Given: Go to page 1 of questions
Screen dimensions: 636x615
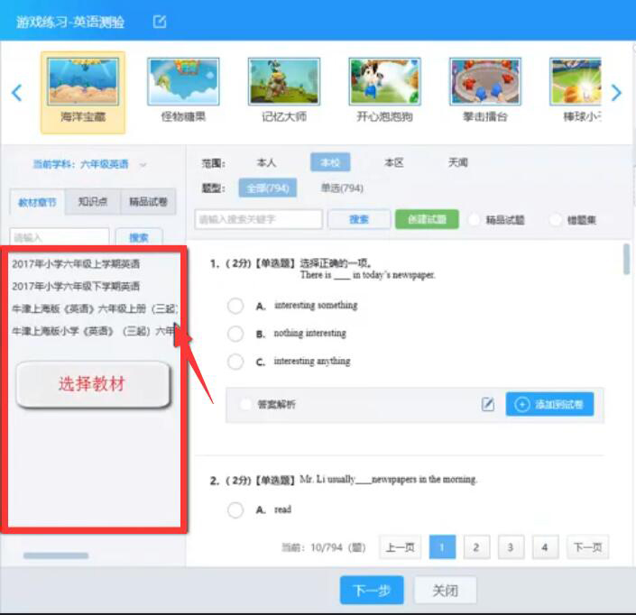Looking at the screenshot, I should point(442,547).
